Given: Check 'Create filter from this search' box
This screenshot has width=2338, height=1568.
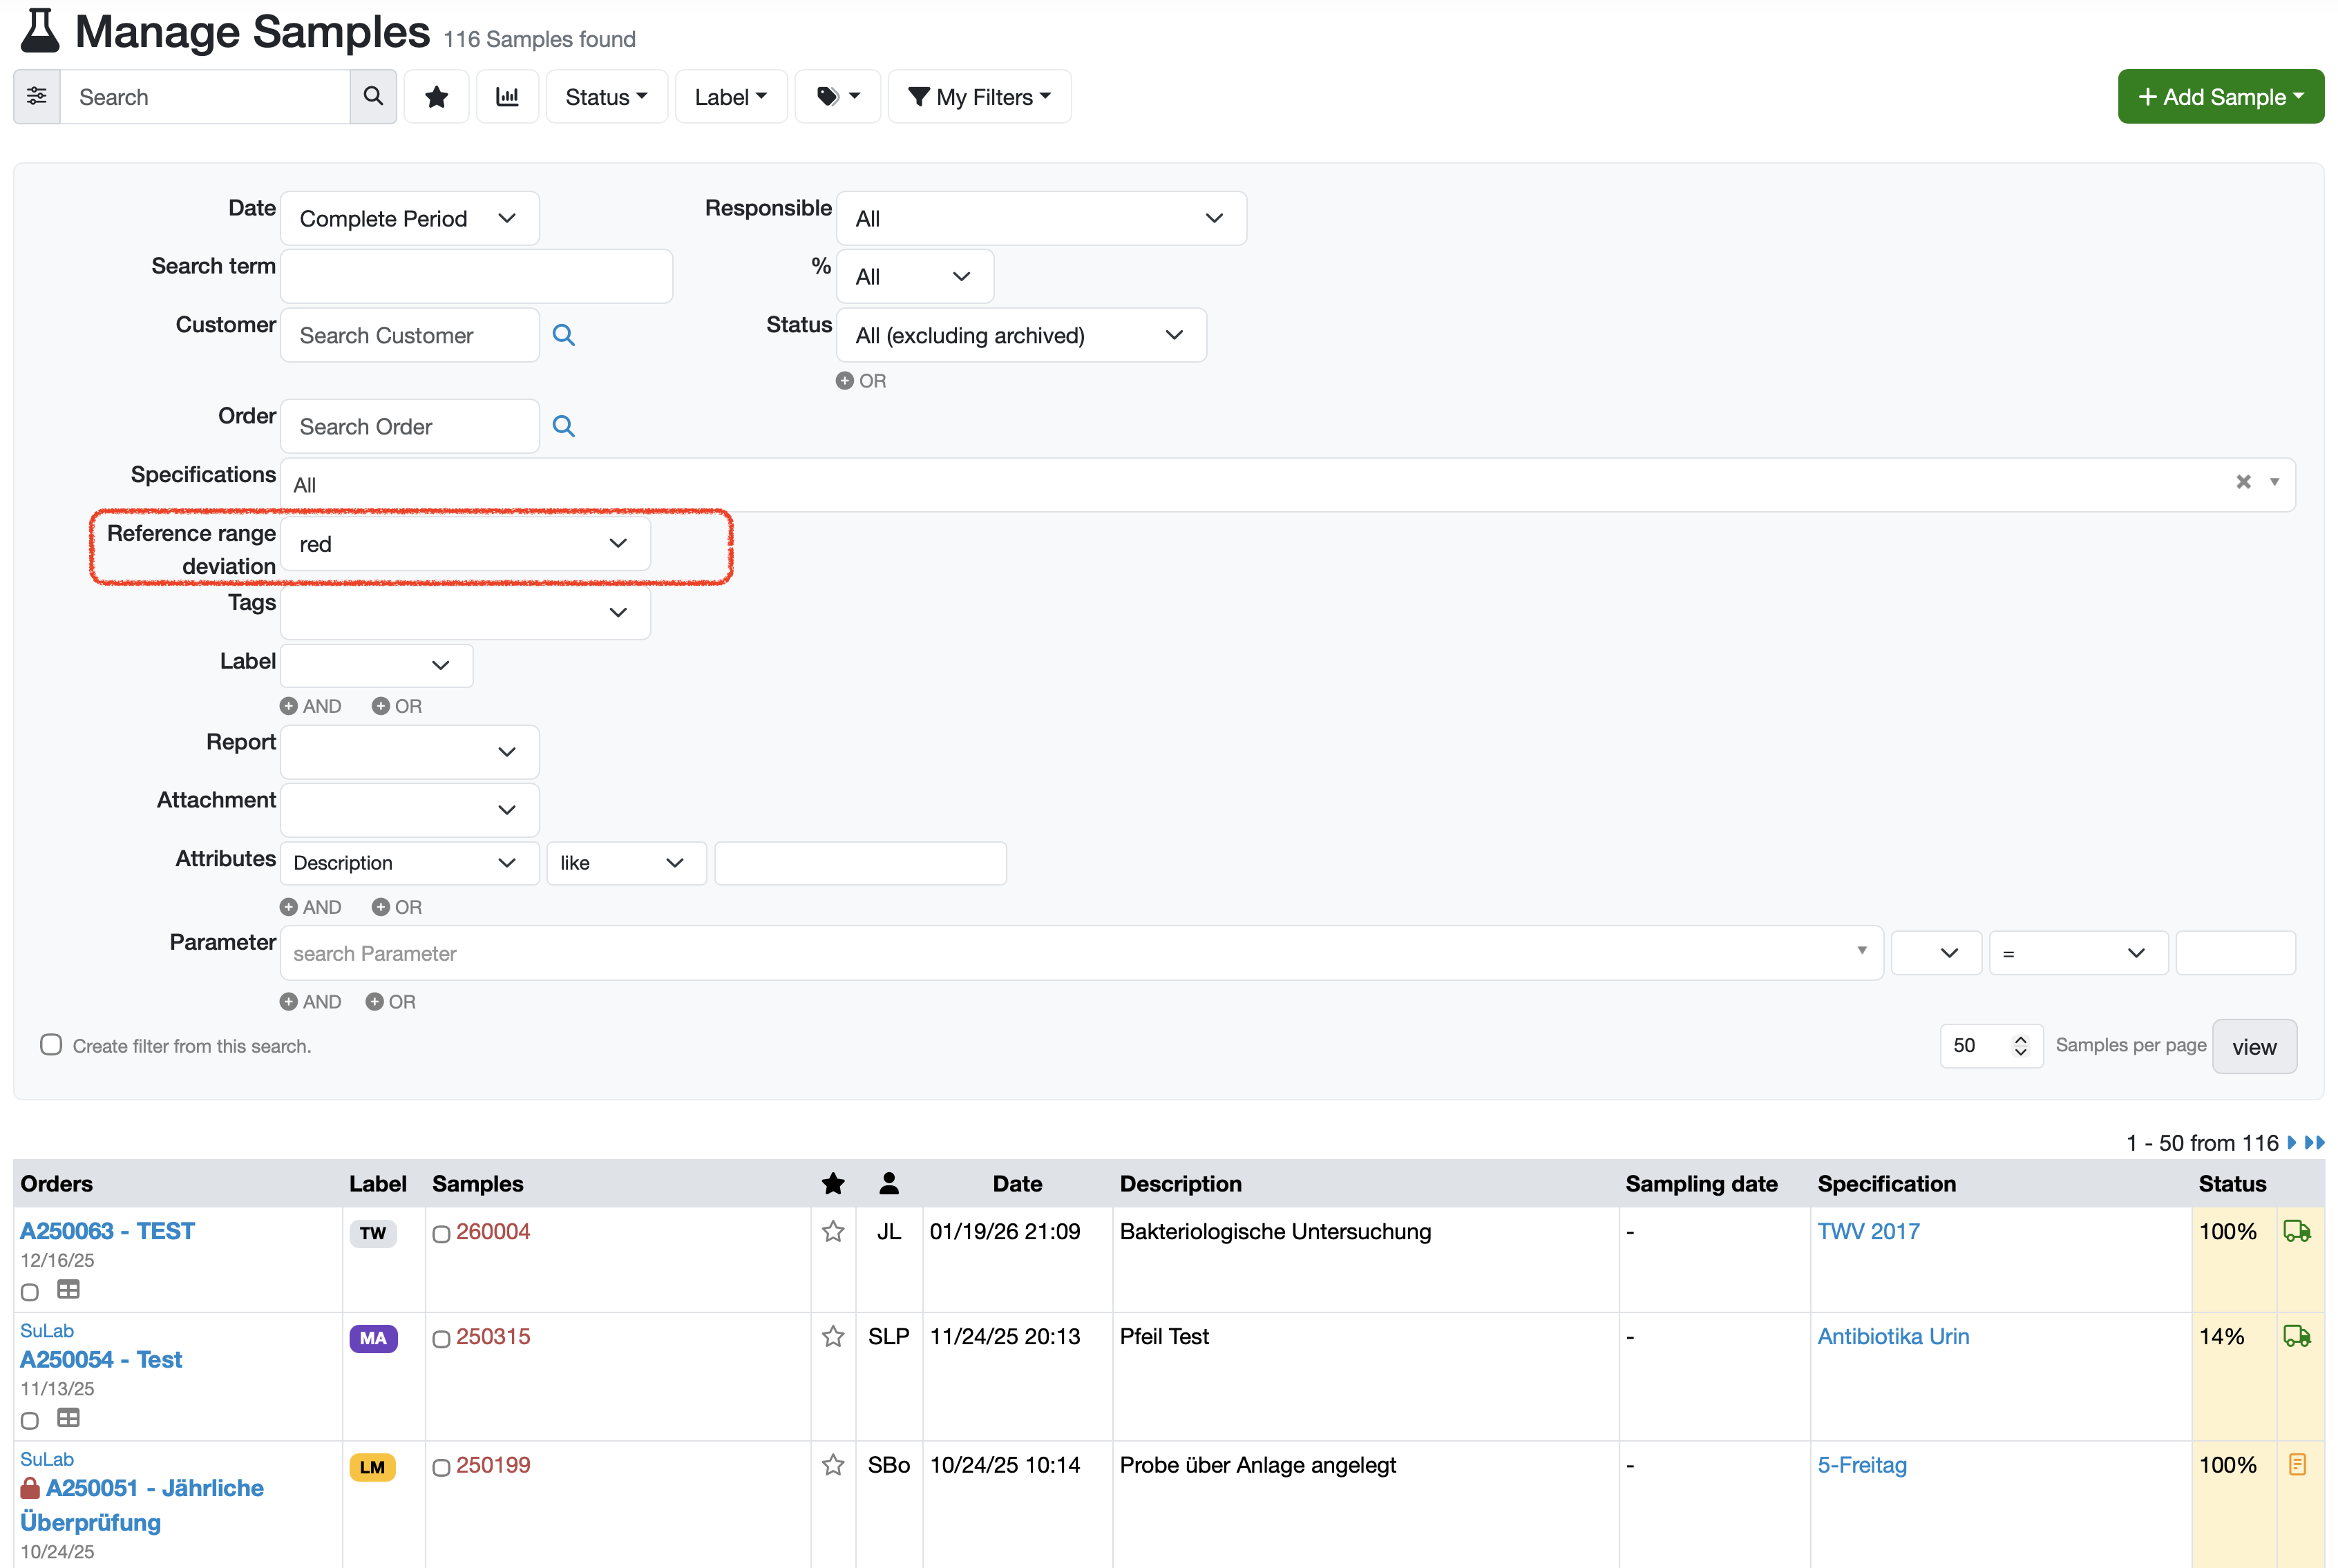Looking at the screenshot, I should [51, 1045].
